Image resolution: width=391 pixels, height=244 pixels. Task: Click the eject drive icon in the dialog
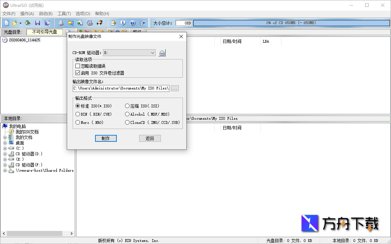162,53
